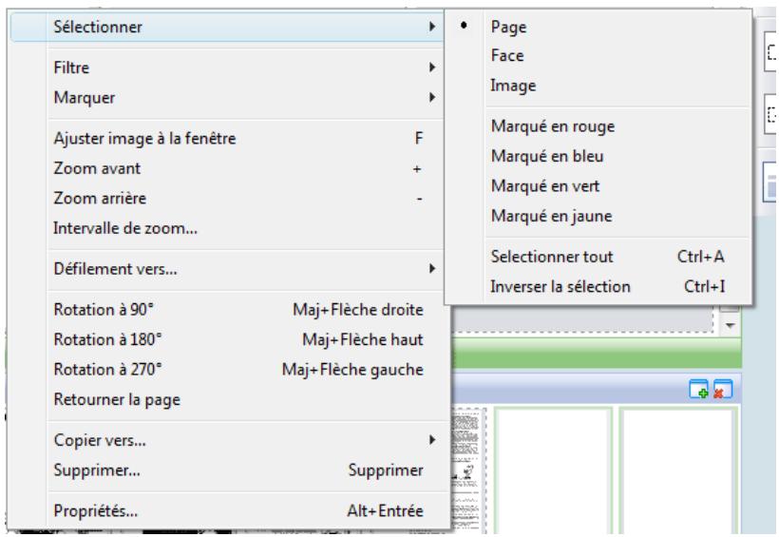
Task: Select the first blank page thumbnail
Action: click(x=553, y=470)
